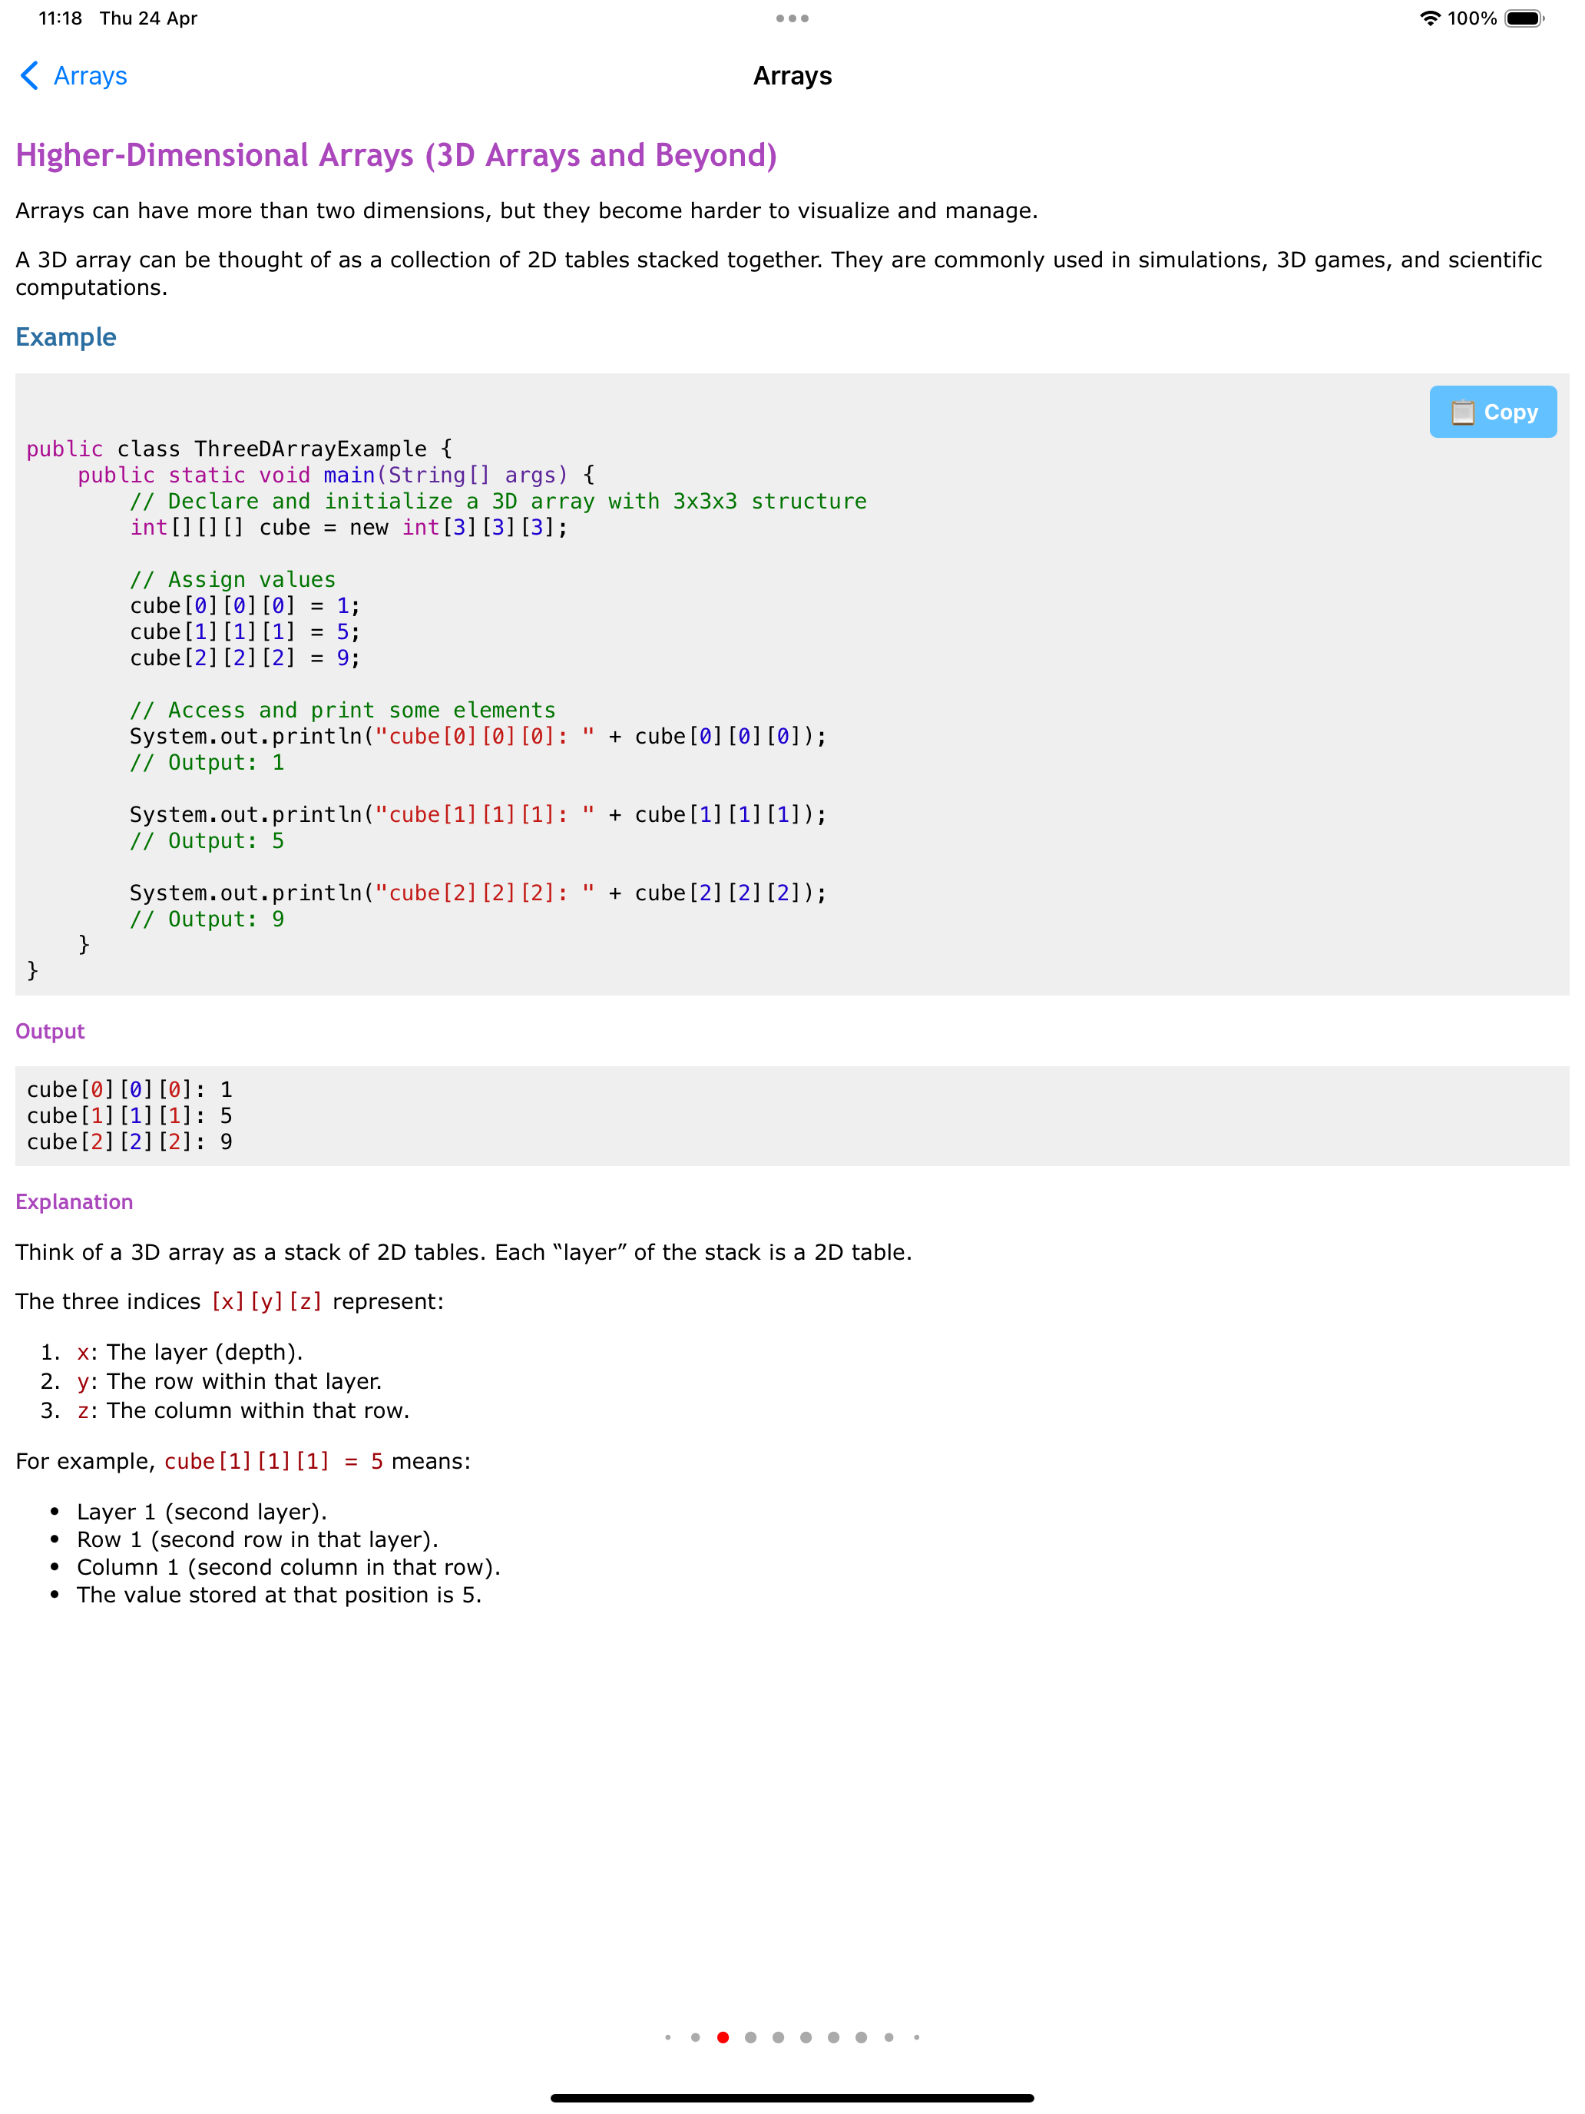Click the Higher-Dimensional Arrays heading
The width and height of the screenshot is (1585, 2114).
pyautogui.click(x=395, y=155)
